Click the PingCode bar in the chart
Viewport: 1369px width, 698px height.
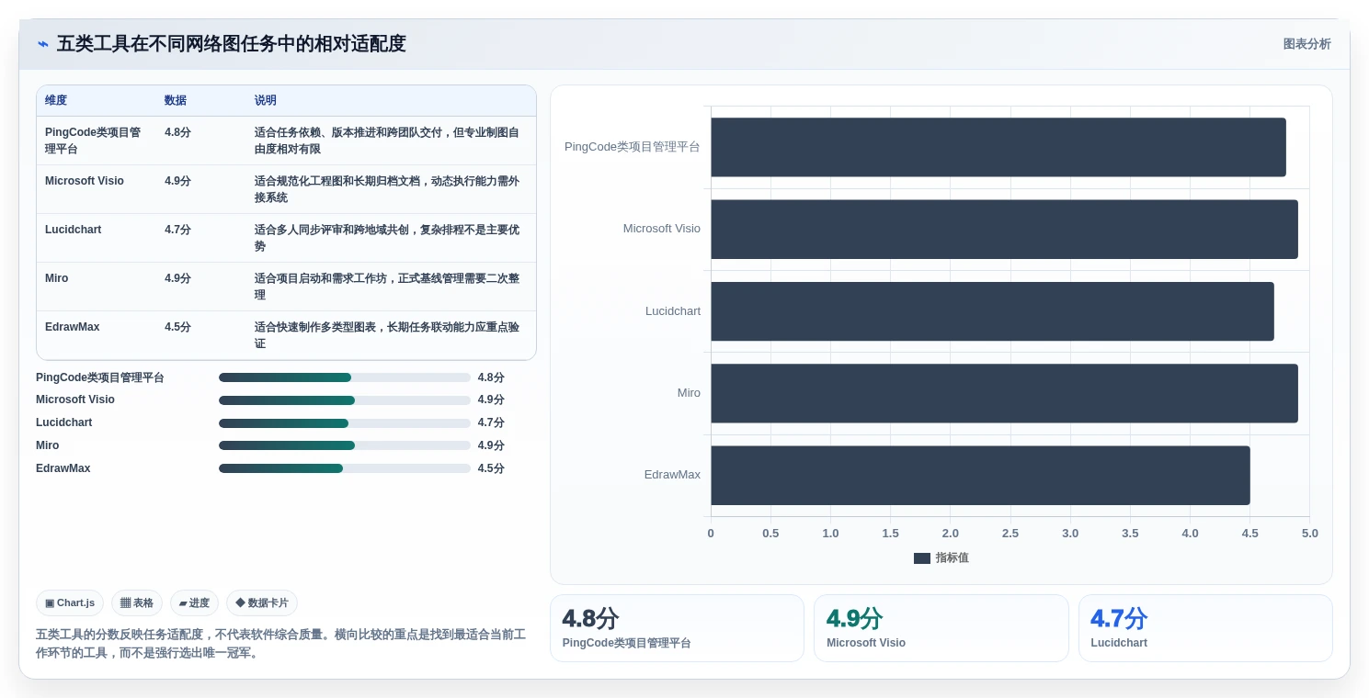998,147
